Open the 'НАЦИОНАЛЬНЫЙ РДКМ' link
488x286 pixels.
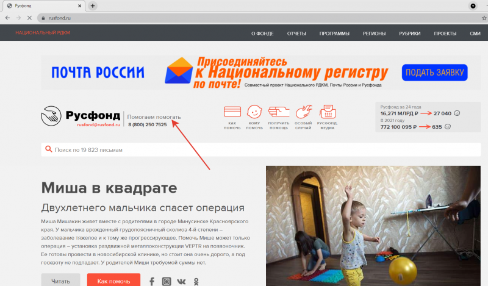43,33
